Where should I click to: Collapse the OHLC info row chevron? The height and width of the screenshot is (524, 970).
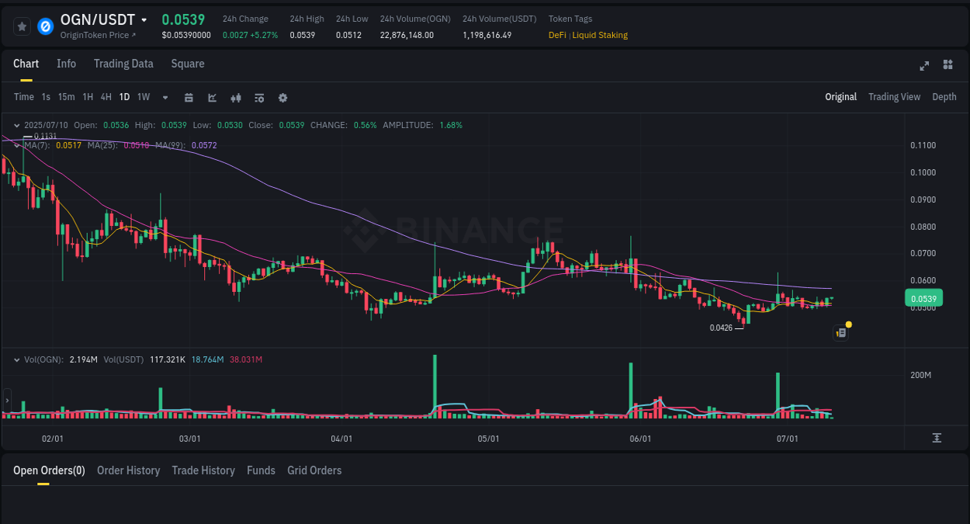(17, 124)
